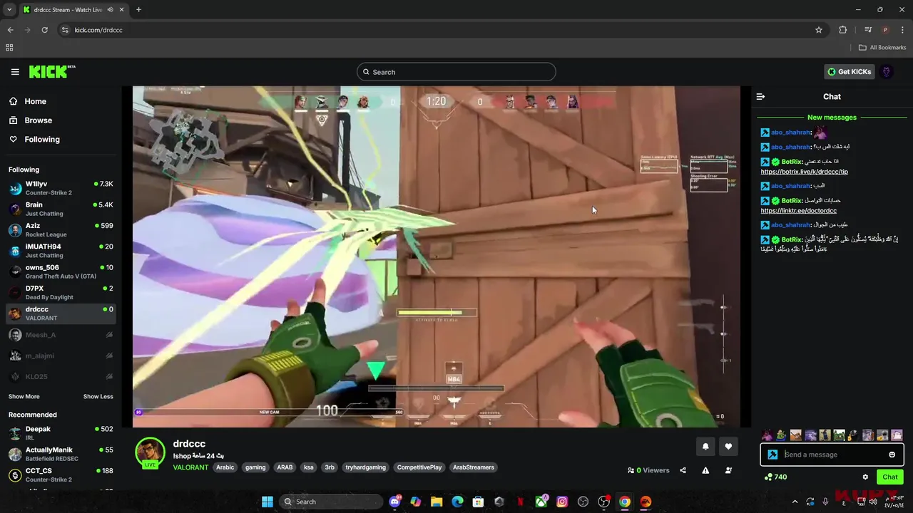Screen dimensions: 913x513
Task: Open OBS Studio from the taskbar
Action: click(x=603, y=502)
